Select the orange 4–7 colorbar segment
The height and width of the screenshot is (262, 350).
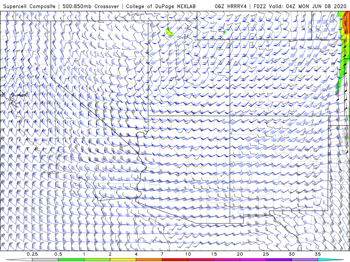(x=149, y=260)
